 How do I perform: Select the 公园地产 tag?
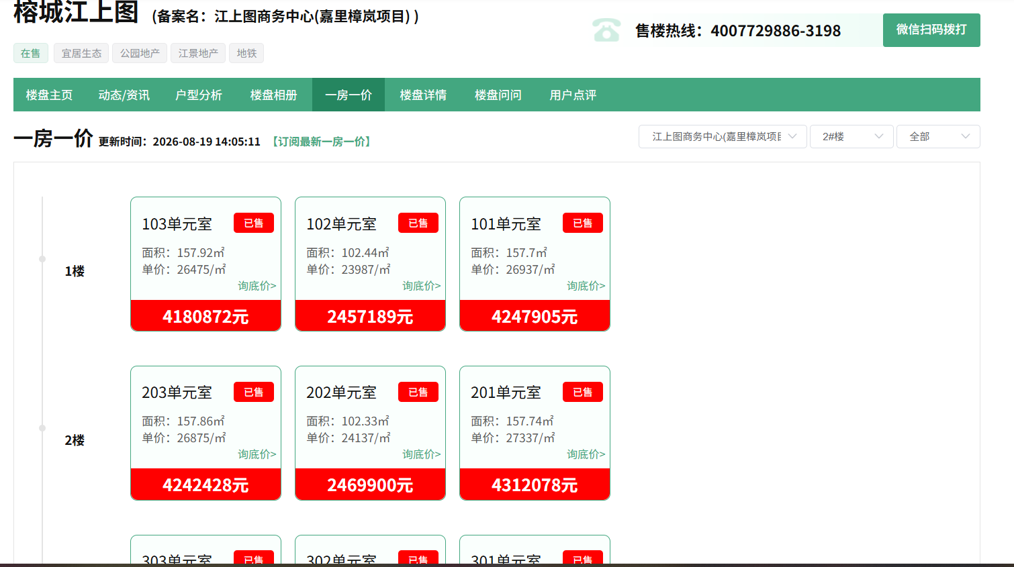coord(140,53)
